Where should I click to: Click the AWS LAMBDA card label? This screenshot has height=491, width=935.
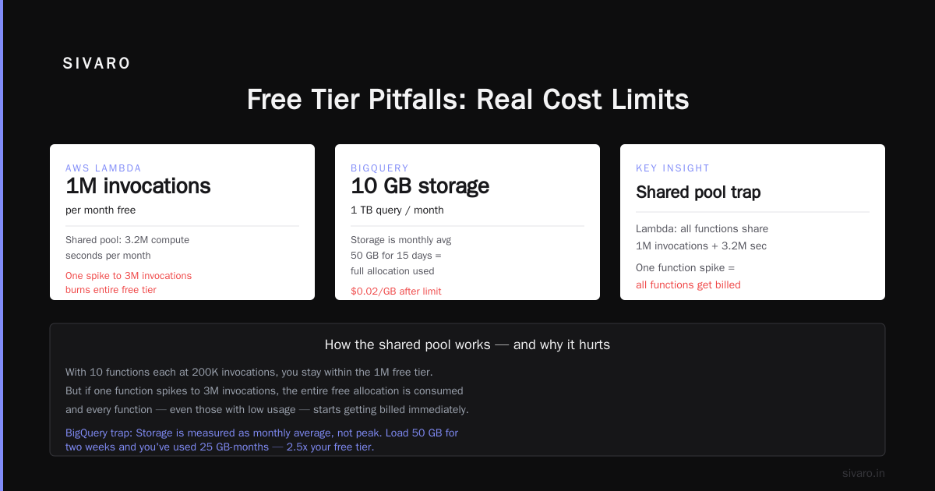coord(104,168)
